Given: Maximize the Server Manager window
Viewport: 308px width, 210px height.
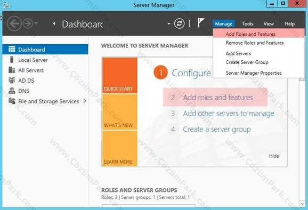Looking at the screenshot, I should pos(283,4).
